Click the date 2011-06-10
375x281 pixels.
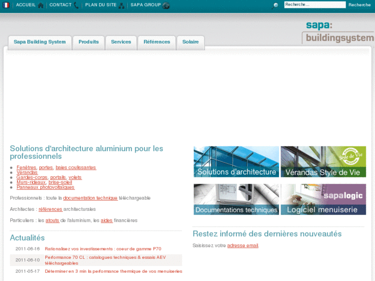(27, 260)
